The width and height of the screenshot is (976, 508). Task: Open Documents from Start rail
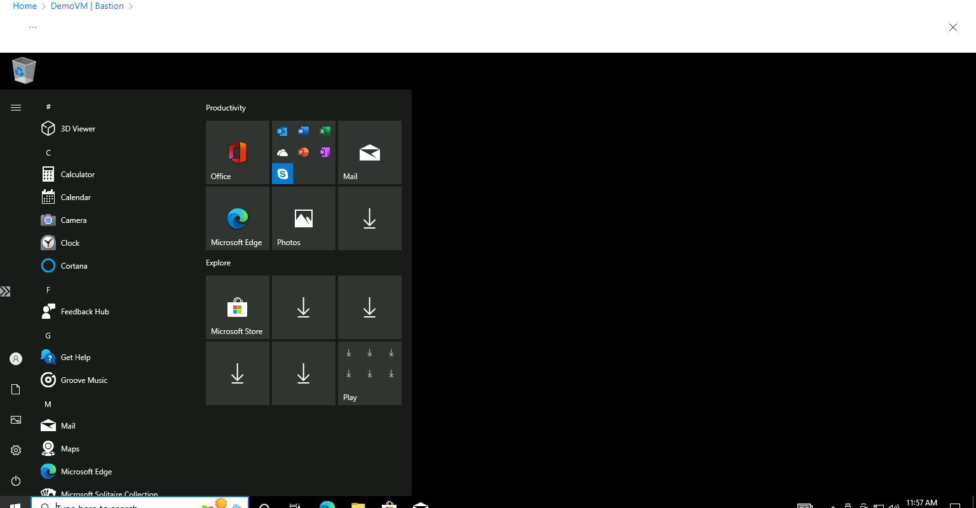click(16, 389)
